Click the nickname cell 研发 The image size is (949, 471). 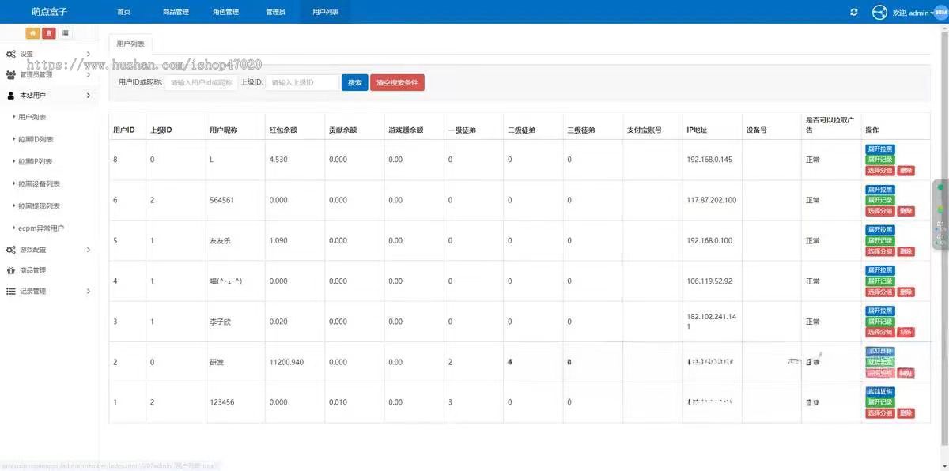coord(217,362)
